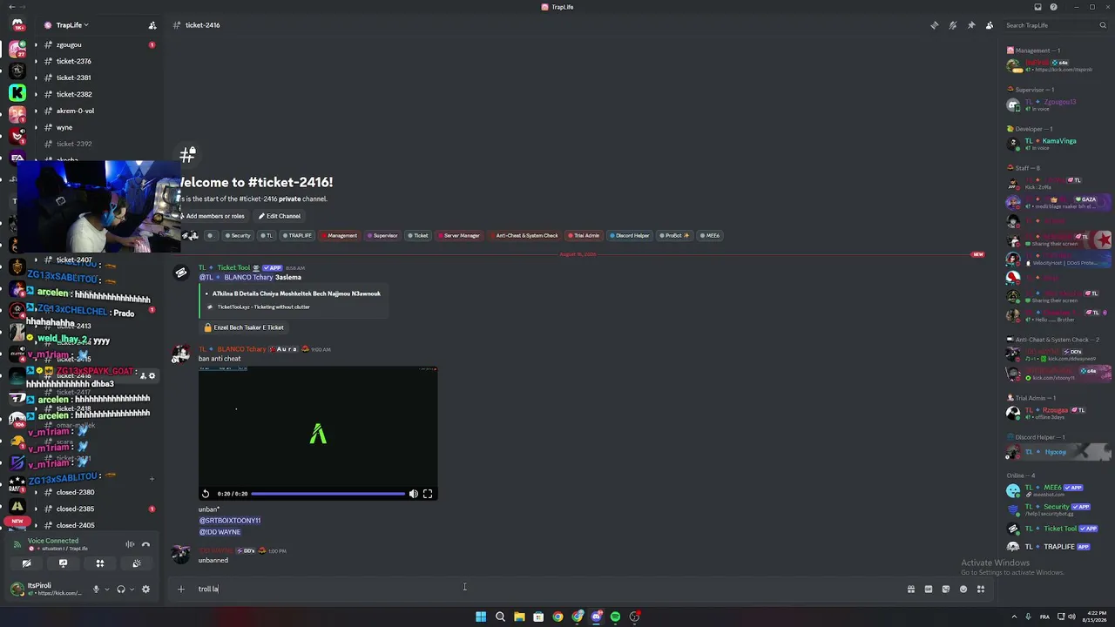Open the ticket-2376 channel
Image resolution: width=1115 pixels, height=627 pixels.
74,61
